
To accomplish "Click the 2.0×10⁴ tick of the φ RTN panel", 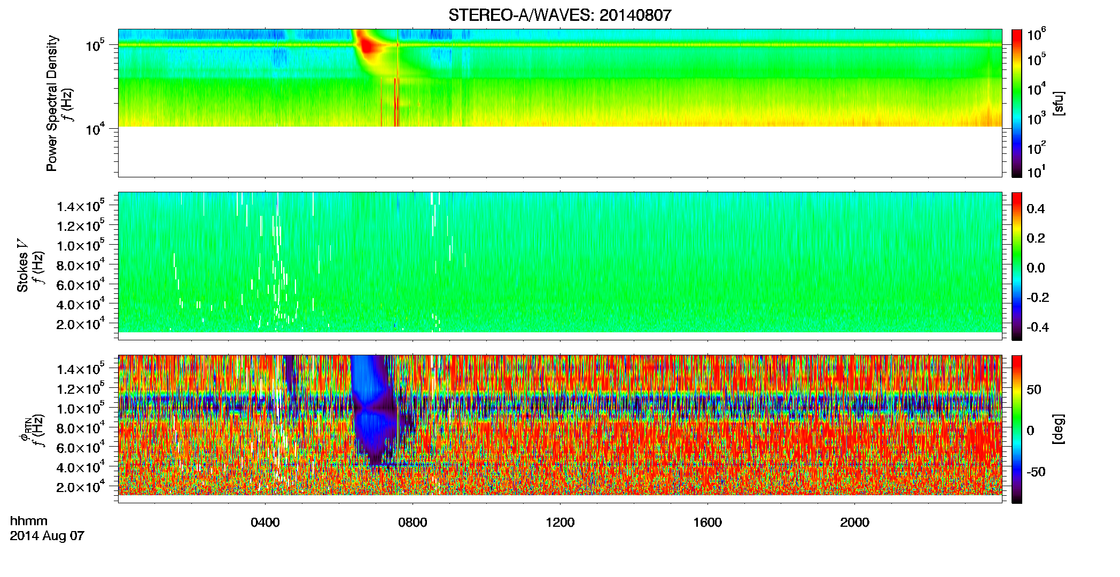I will (81, 487).
